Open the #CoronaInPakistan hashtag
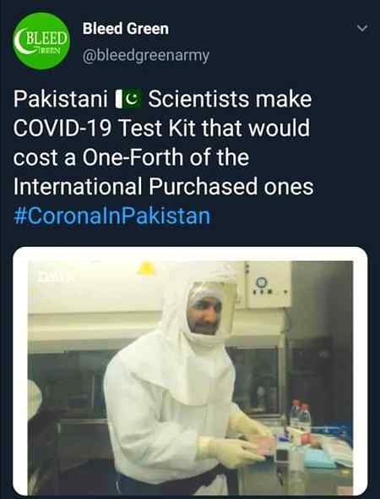Viewport: 380px width, 499px height. coord(111,216)
